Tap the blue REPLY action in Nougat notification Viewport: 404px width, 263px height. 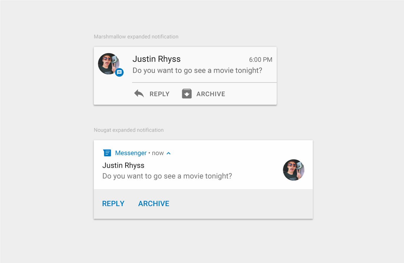pyautogui.click(x=113, y=203)
